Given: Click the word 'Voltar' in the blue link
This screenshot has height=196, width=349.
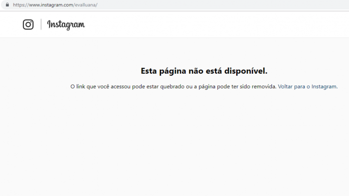Looking at the screenshot, I should click(285, 87).
